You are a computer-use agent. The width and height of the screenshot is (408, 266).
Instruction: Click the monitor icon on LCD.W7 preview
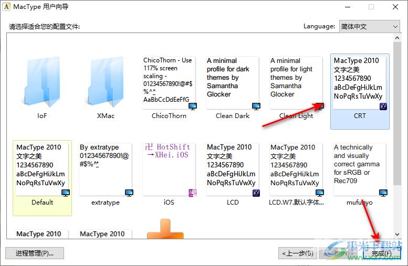[x=320, y=193]
